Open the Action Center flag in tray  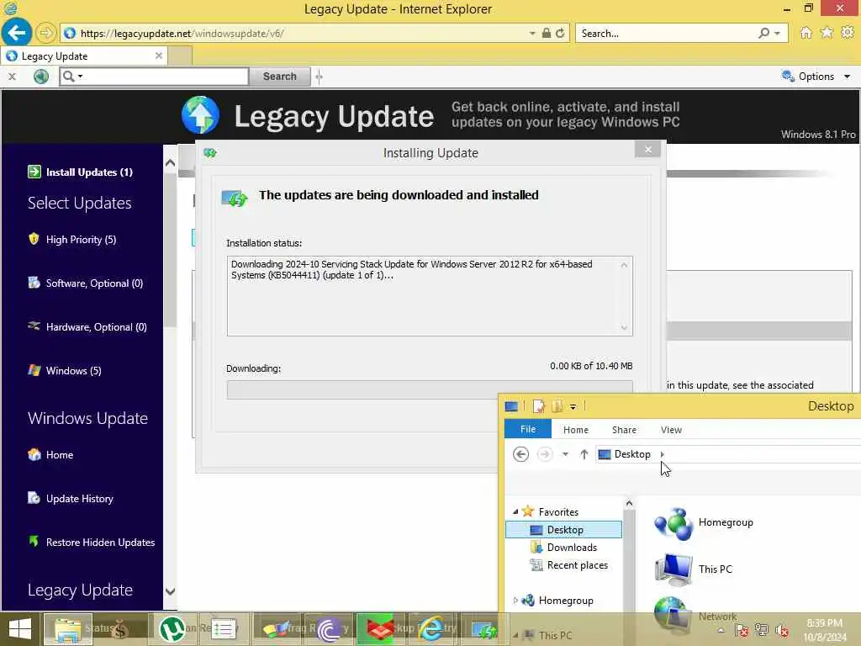pyautogui.click(x=741, y=631)
